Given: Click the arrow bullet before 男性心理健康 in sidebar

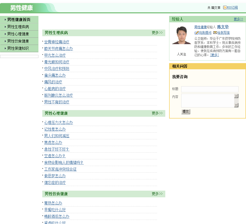Looking at the screenshot, I should pos(5,34).
